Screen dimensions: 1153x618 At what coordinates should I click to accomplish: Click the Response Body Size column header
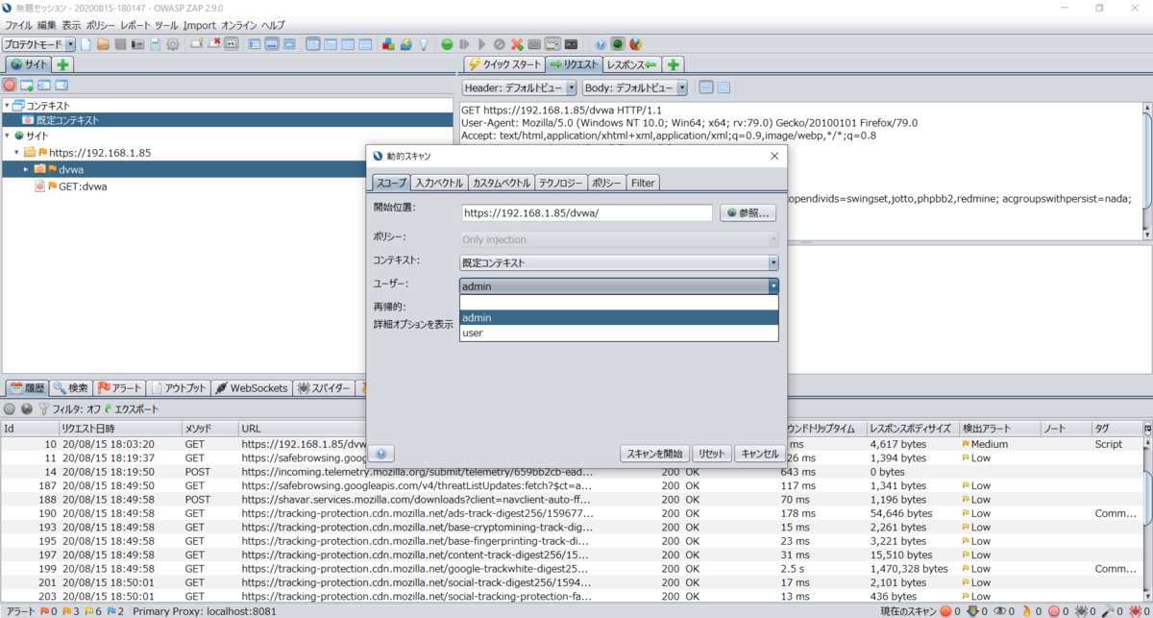tap(911, 428)
